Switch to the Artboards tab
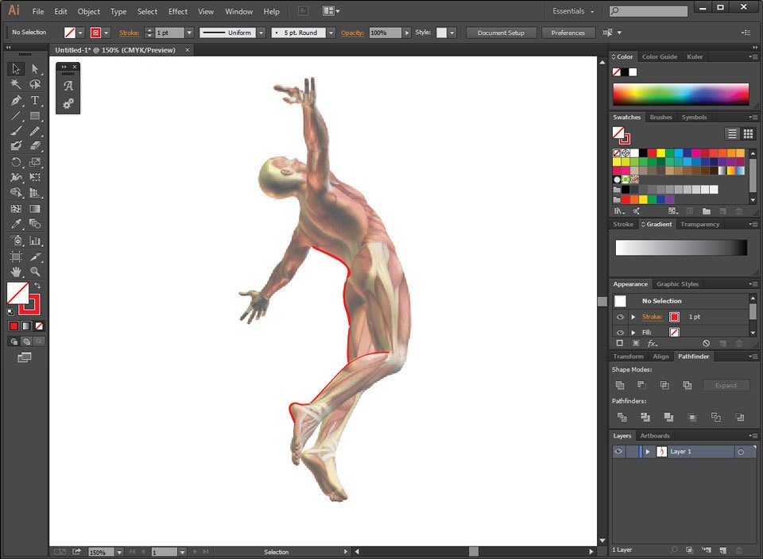The height and width of the screenshot is (559, 763). 654,436
